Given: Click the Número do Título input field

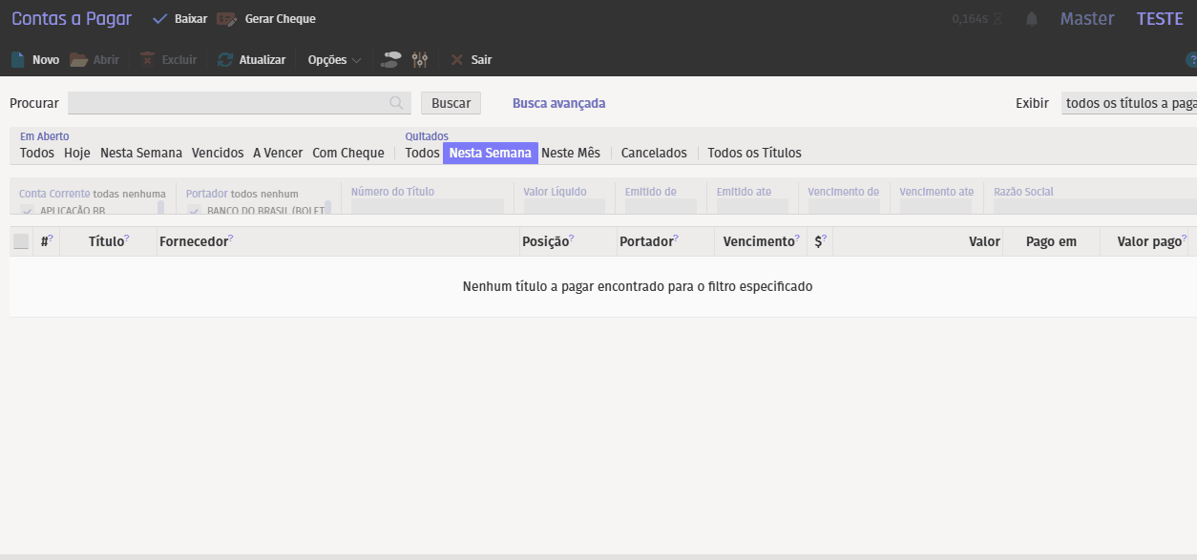Looking at the screenshot, I should click(x=427, y=206).
